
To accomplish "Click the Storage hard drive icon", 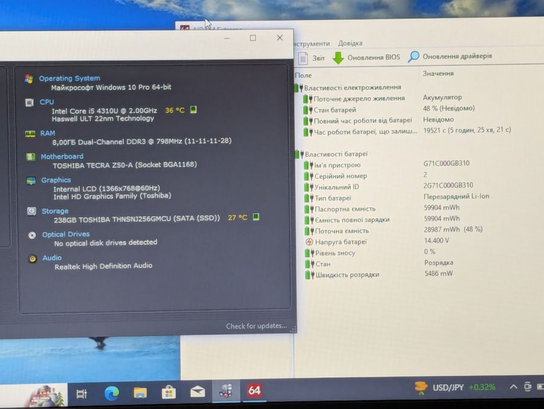I will (x=31, y=211).
